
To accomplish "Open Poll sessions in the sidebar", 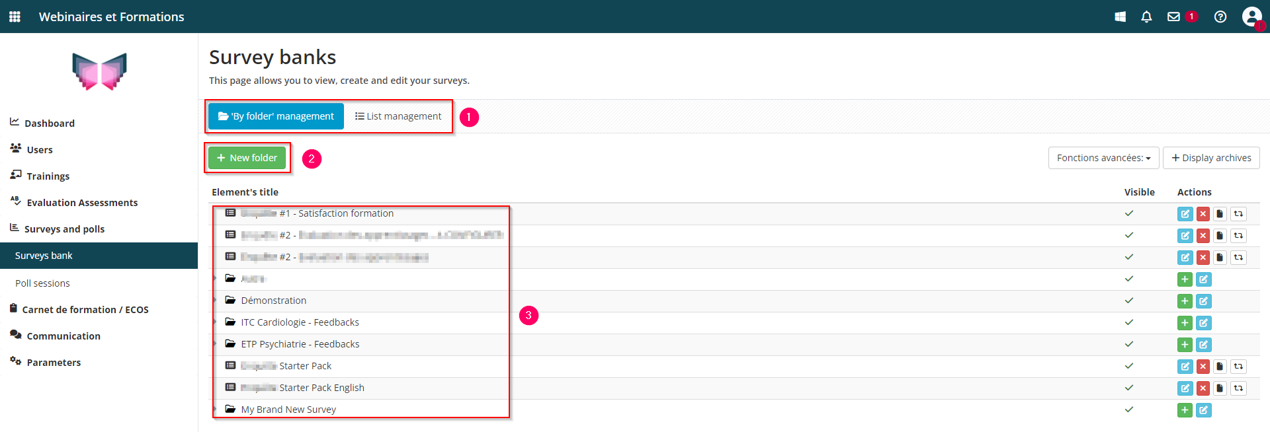I will point(42,283).
